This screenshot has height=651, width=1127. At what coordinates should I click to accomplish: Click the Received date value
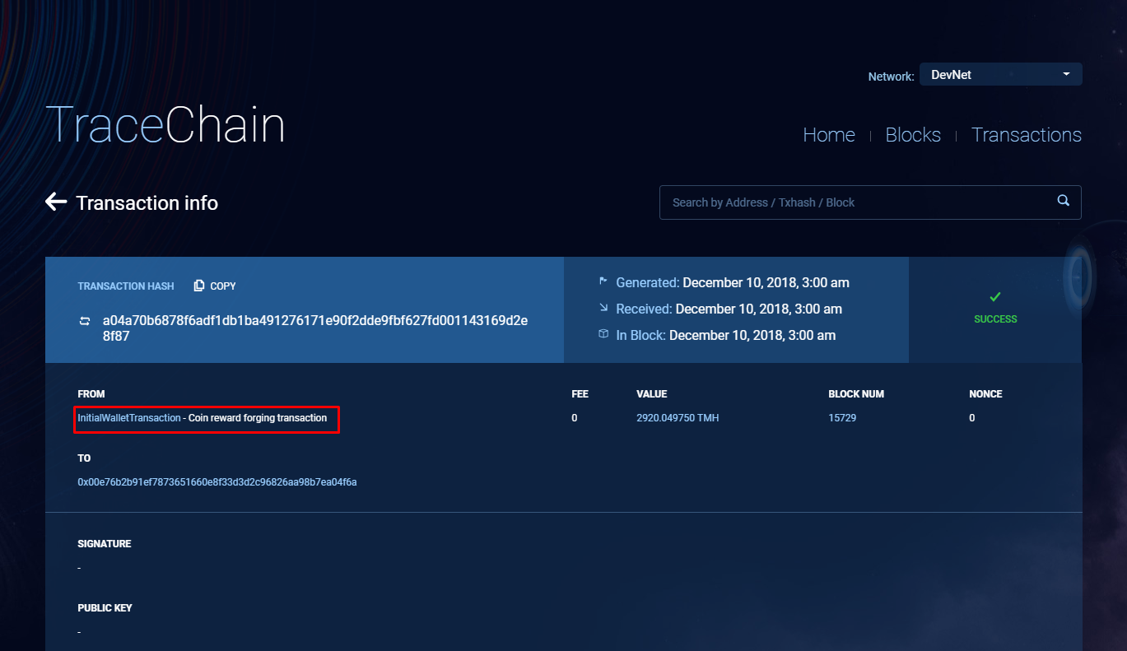click(x=759, y=309)
